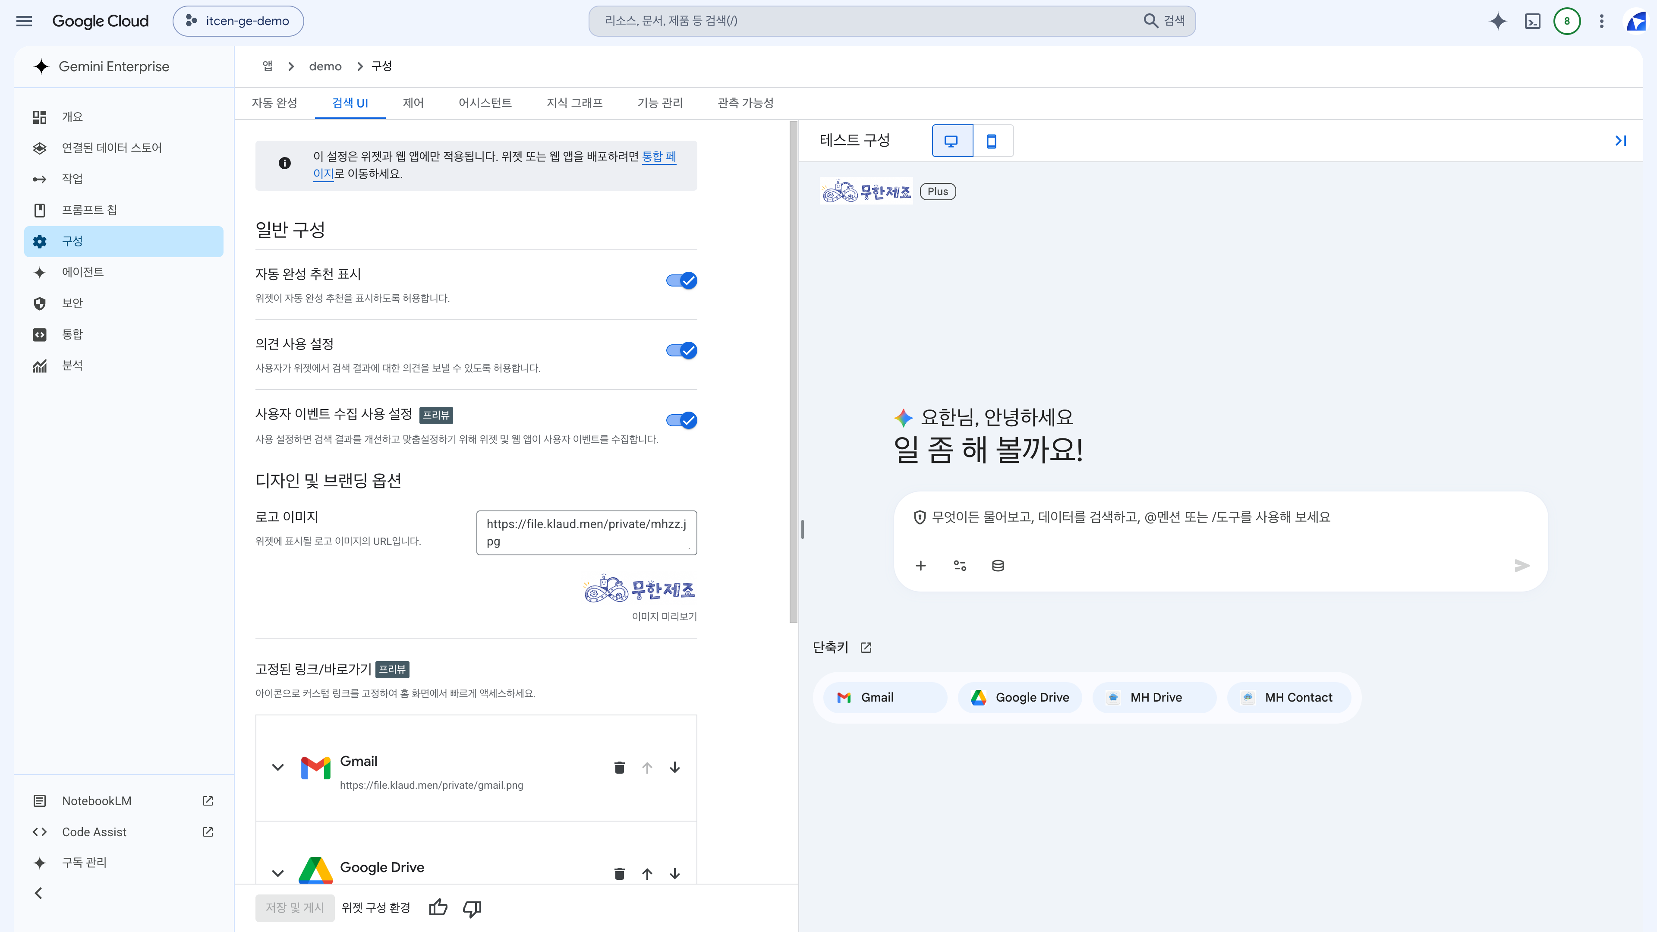Switch preview to desktop view

click(952, 141)
